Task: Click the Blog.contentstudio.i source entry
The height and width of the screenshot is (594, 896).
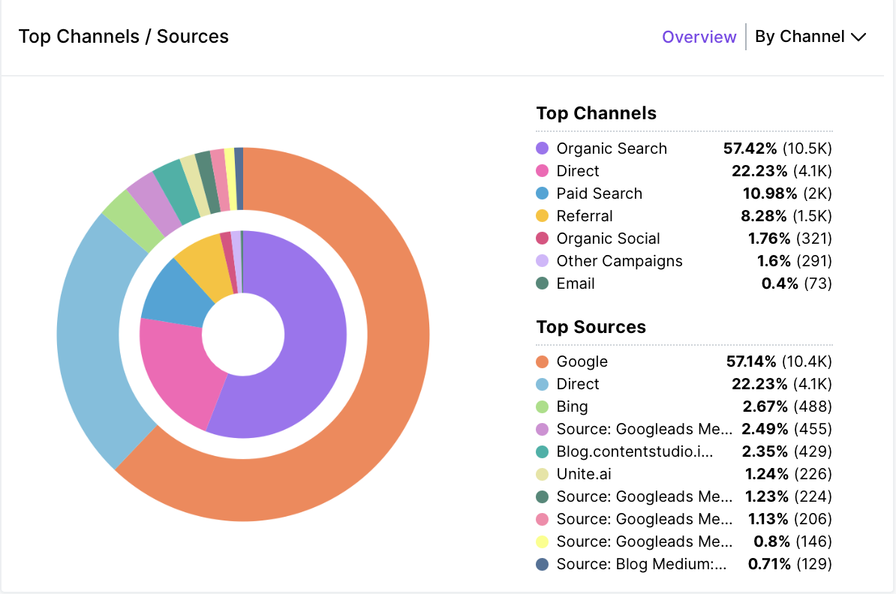Action: pos(636,451)
